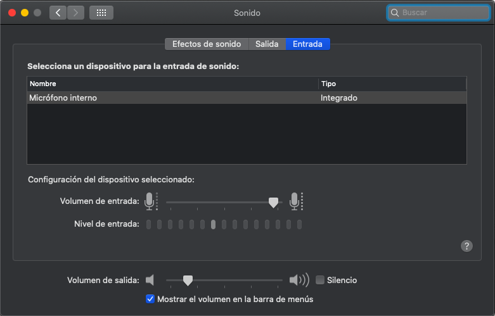Uncheck Mostrar el volumen en la barra de menús
The image size is (495, 316).
click(x=150, y=299)
